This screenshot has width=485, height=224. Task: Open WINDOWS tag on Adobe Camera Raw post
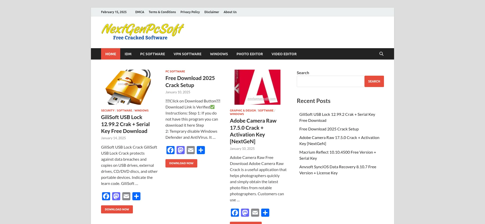point(237,114)
